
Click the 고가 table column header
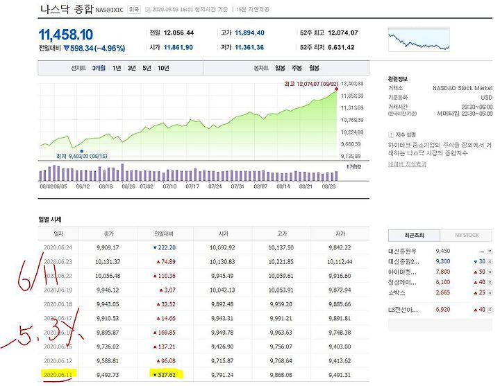click(282, 234)
